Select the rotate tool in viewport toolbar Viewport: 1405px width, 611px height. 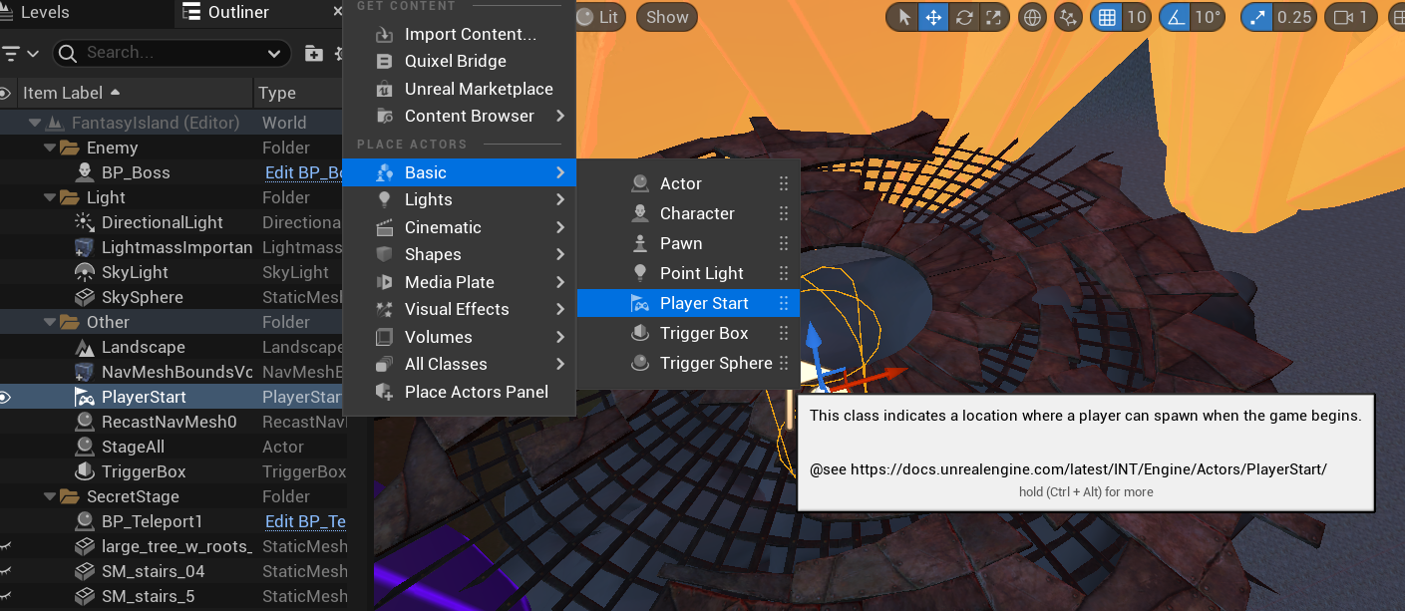click(963, 17)
